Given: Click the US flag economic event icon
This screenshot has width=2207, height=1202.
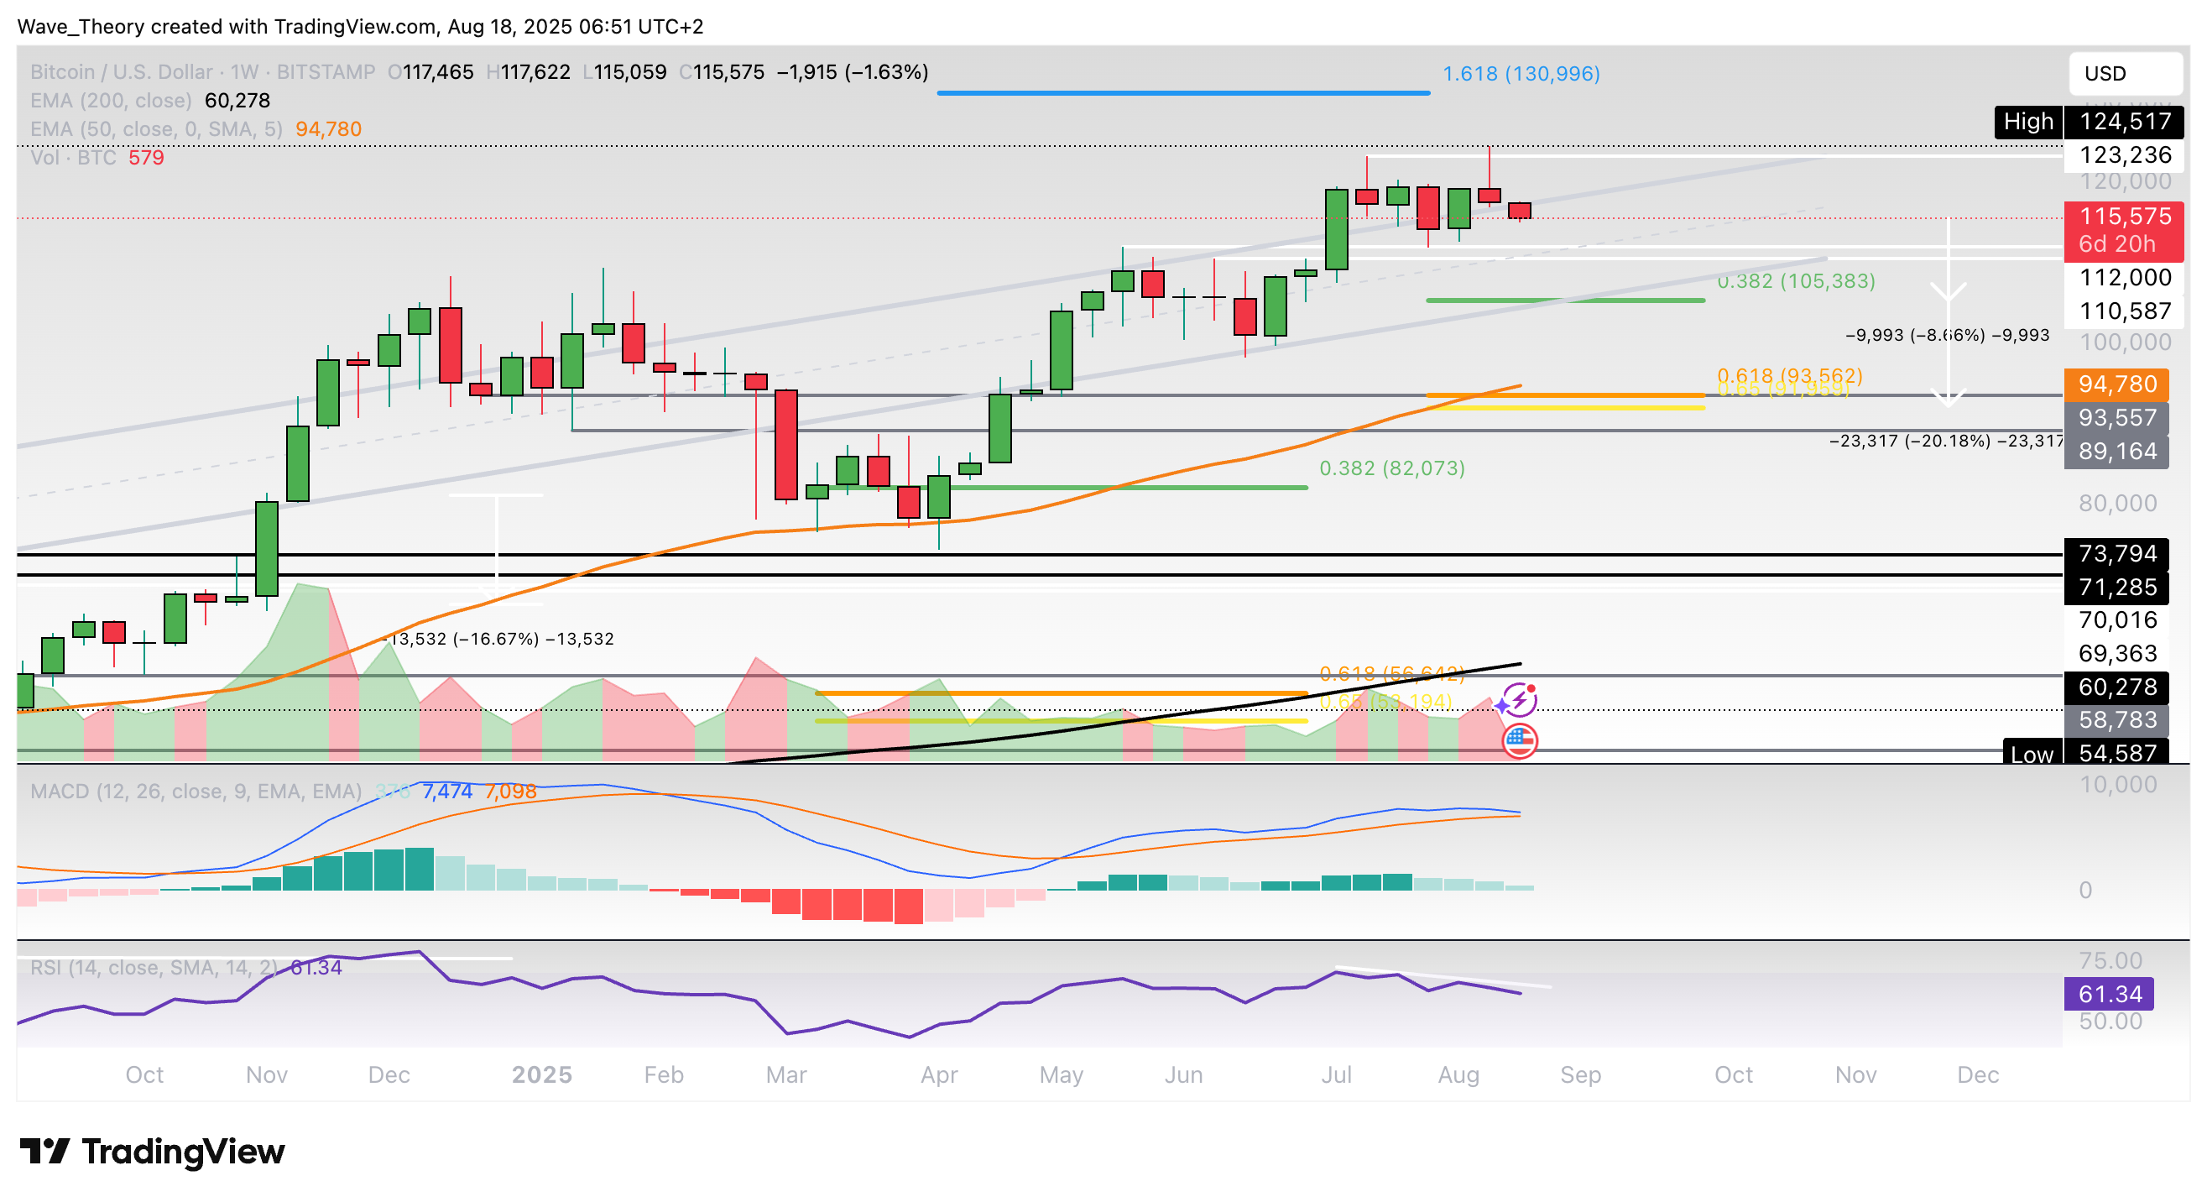Looking at the screenshot, I should coord(1520,741).
